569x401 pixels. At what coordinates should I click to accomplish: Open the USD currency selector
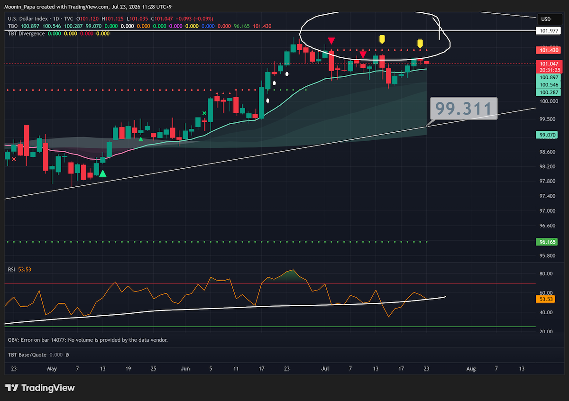(546, 19)
